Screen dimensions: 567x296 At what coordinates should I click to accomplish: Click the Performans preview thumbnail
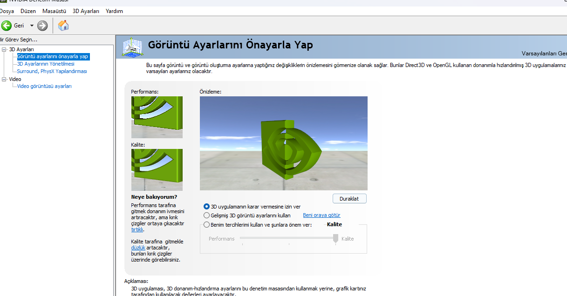point(157,117)
